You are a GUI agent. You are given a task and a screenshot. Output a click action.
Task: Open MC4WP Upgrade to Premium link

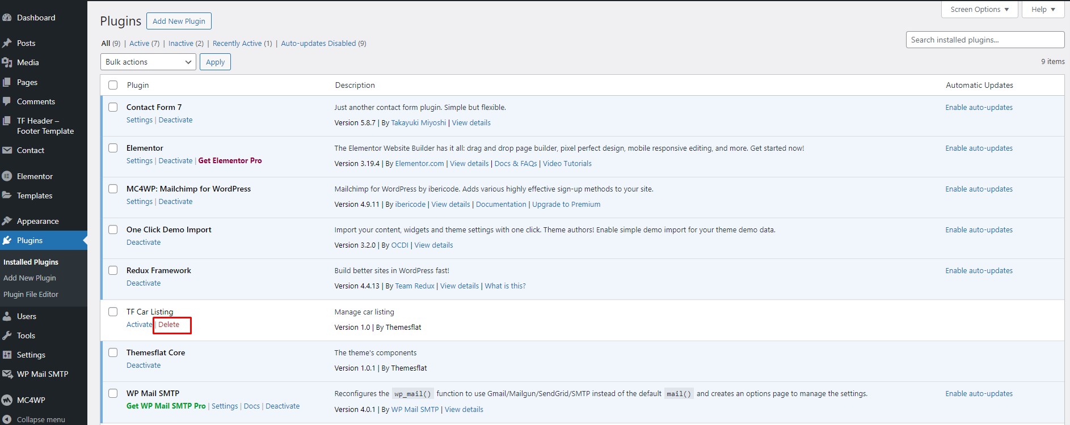point(566,205)
